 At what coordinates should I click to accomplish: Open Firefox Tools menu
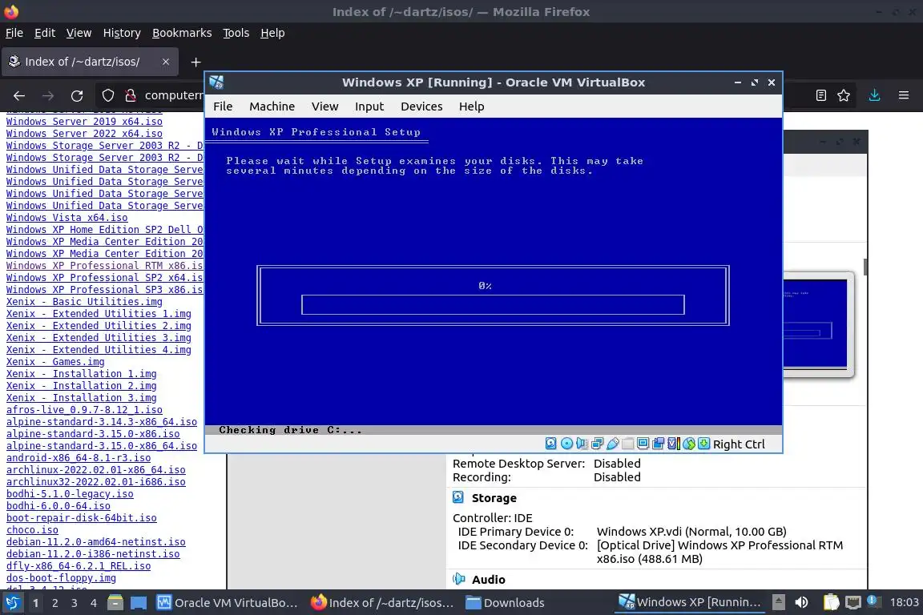[x=236, y=33]
